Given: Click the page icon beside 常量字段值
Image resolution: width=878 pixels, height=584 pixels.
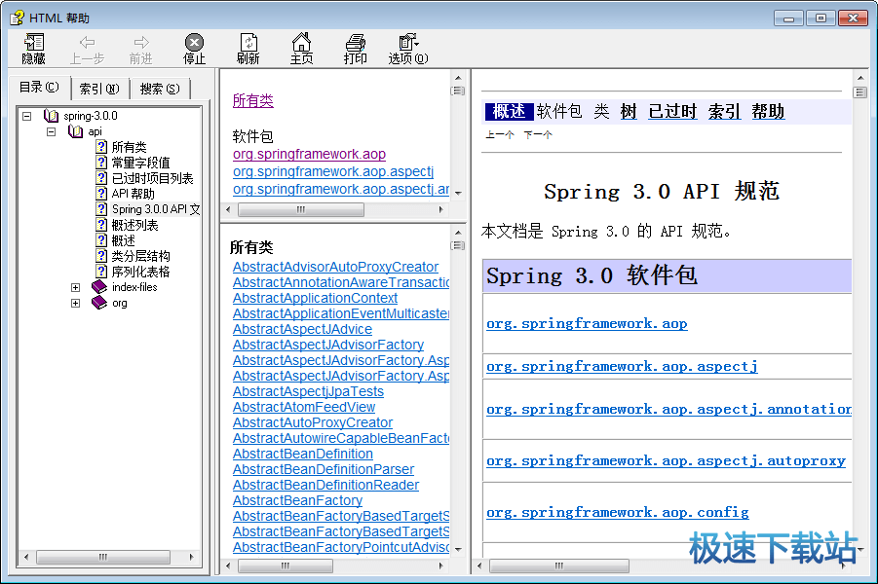Looking at the screenshot, I should click(x=101, y=163).
